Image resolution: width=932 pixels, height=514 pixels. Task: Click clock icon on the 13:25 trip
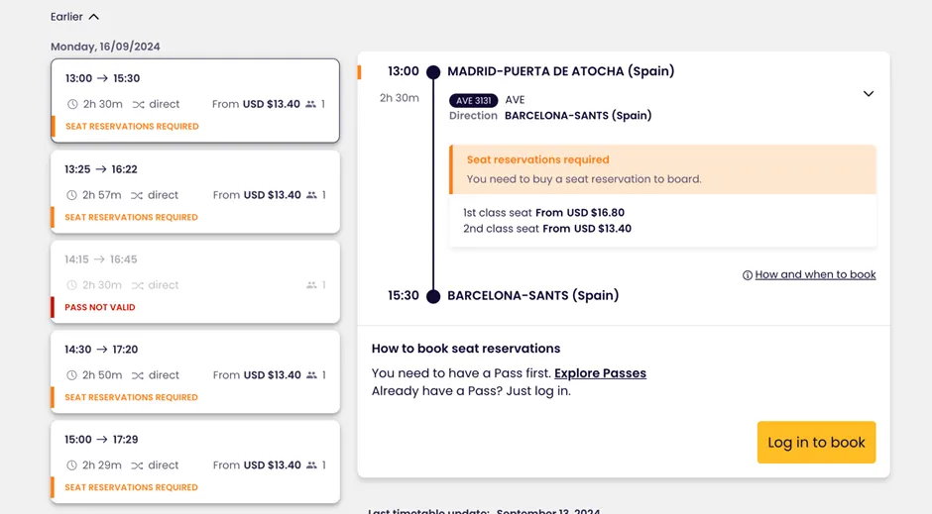(x=72, y=195)
